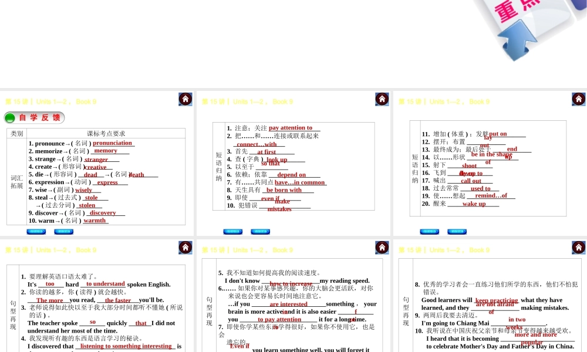
Task: Click the home icon on the phrases 11-20 slide
Action: tap(579, 99)
